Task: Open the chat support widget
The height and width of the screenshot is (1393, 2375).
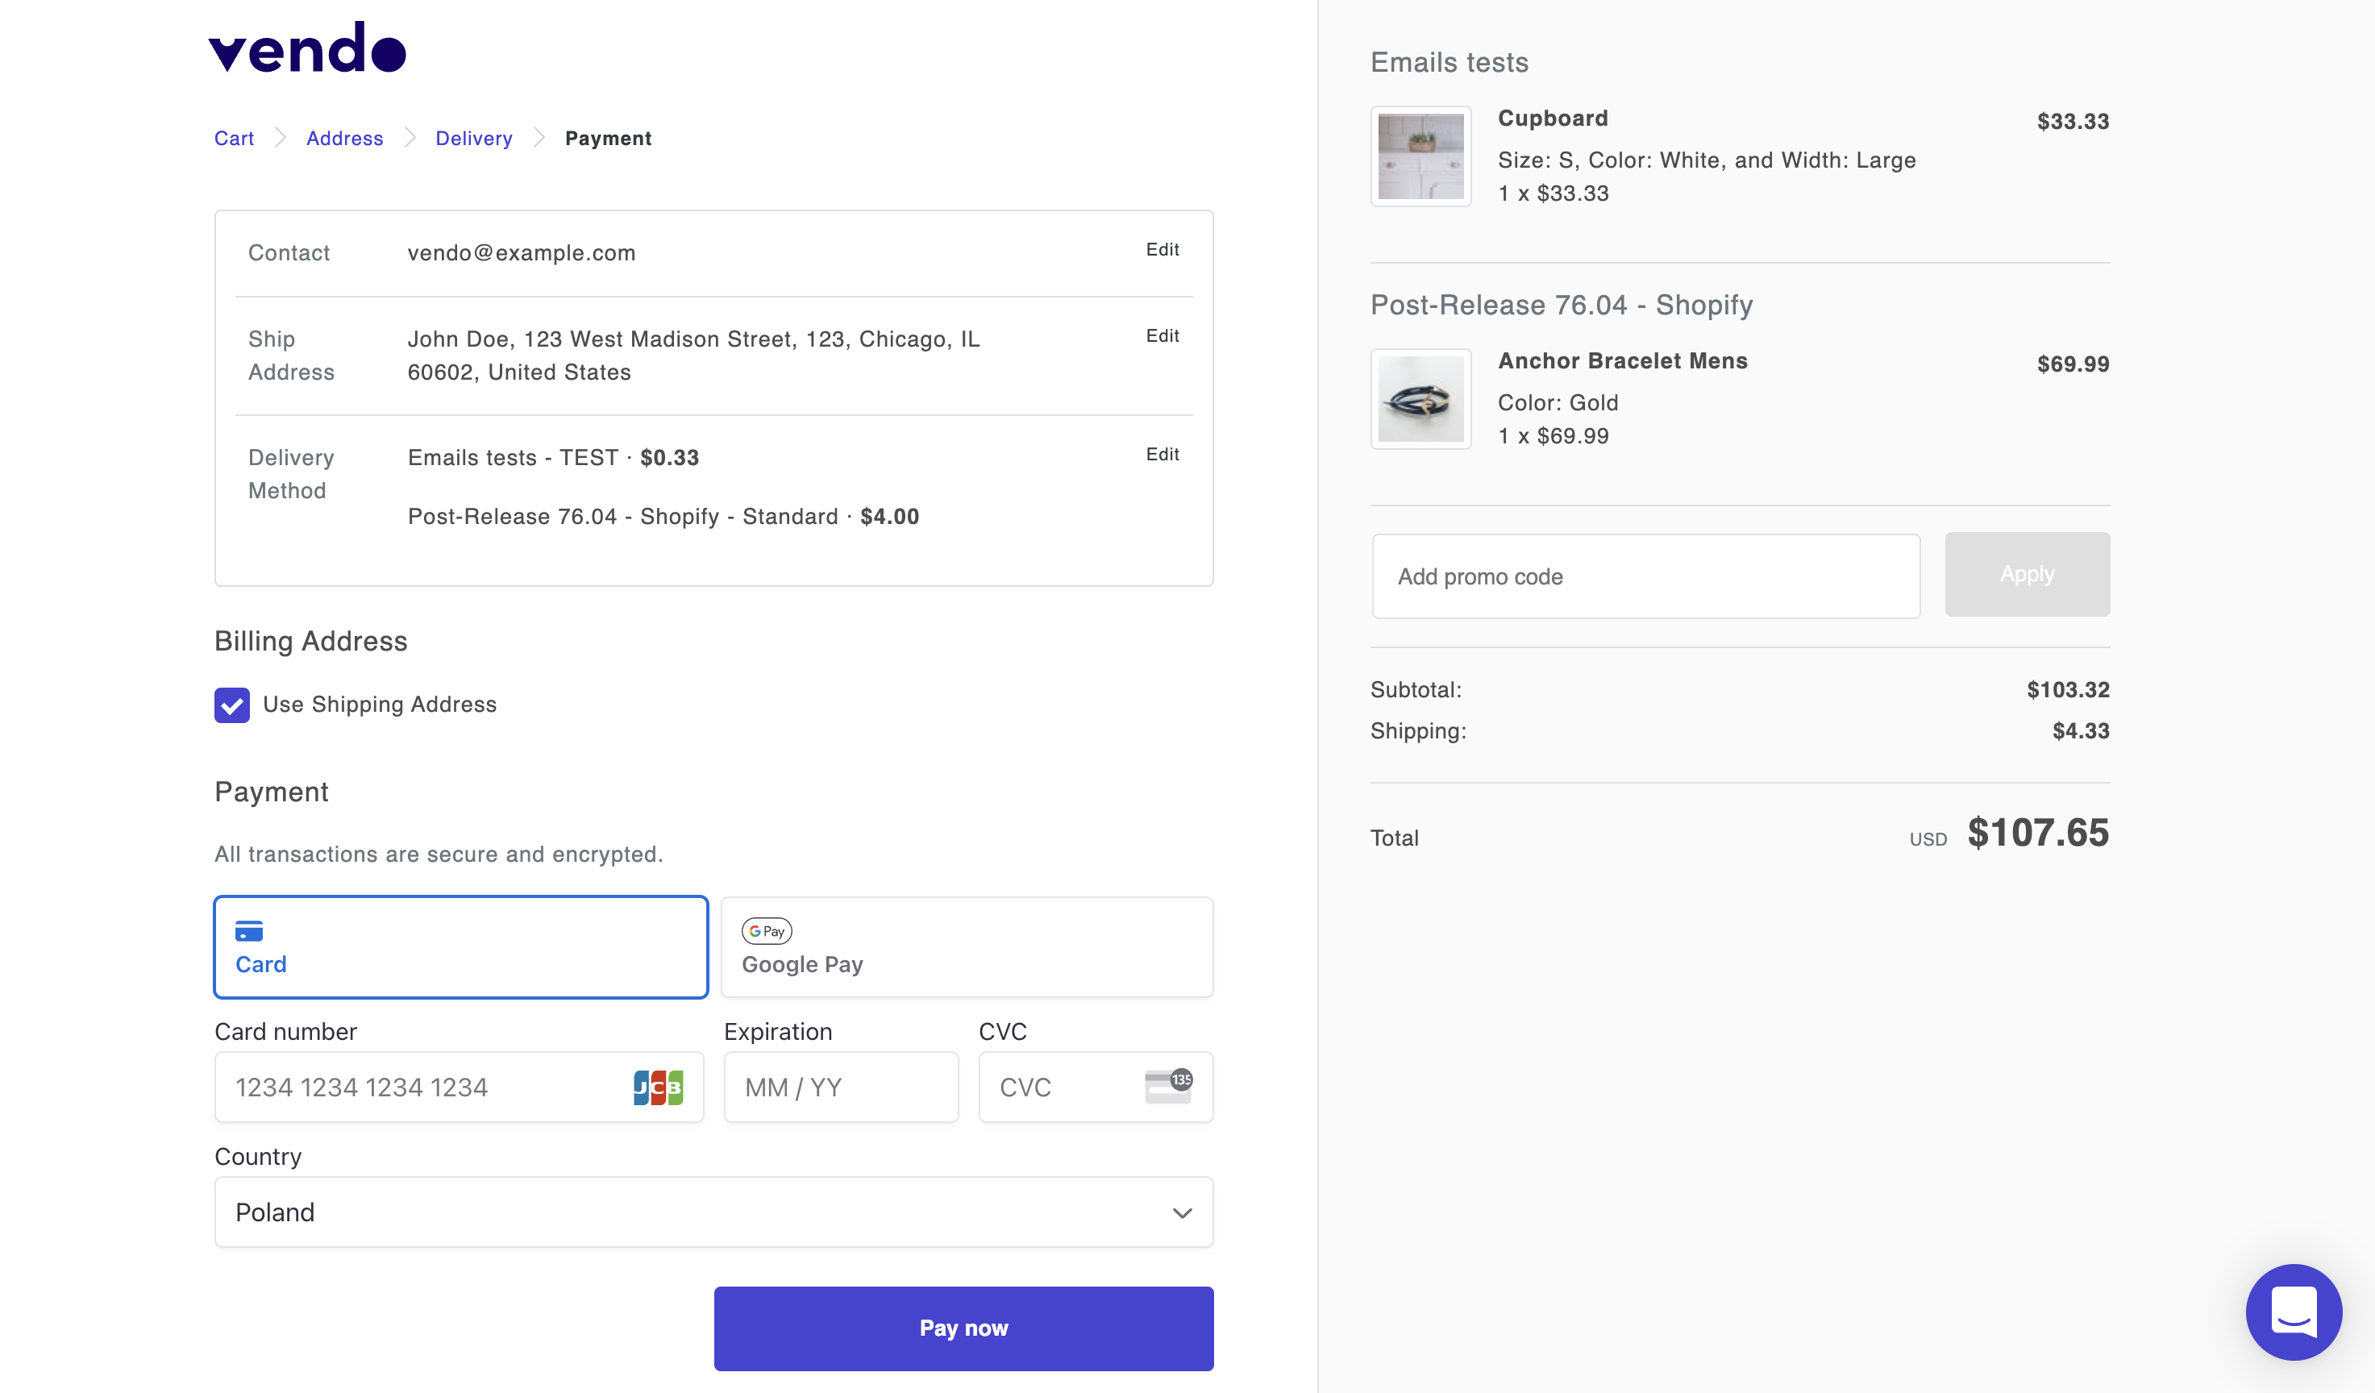Action: [2292, 1311]
